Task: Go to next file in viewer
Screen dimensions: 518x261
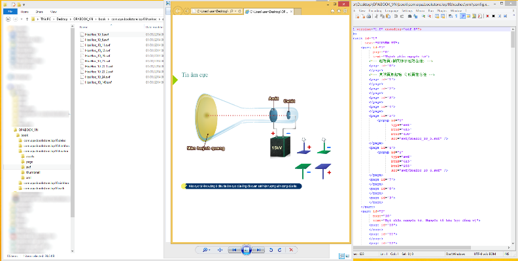Action: click(x=258, y=250)
